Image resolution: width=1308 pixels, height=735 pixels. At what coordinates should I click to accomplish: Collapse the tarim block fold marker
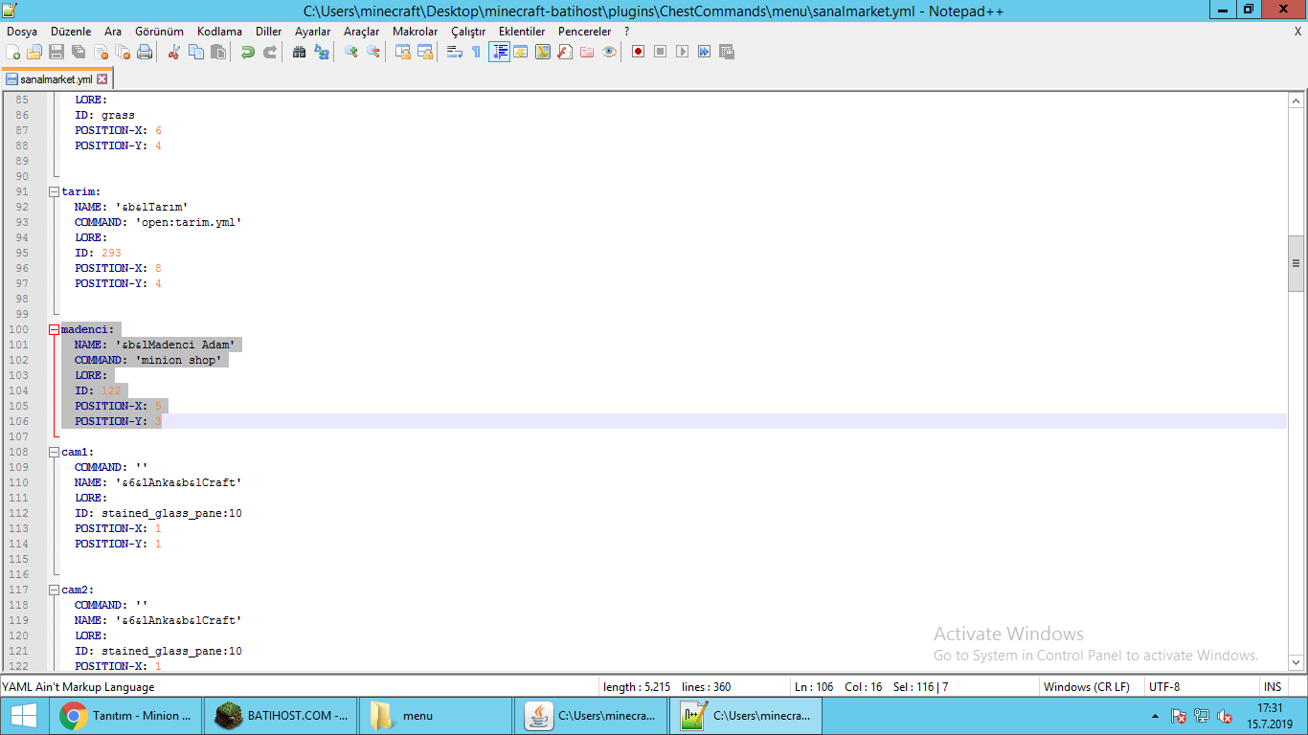(55, 191)
